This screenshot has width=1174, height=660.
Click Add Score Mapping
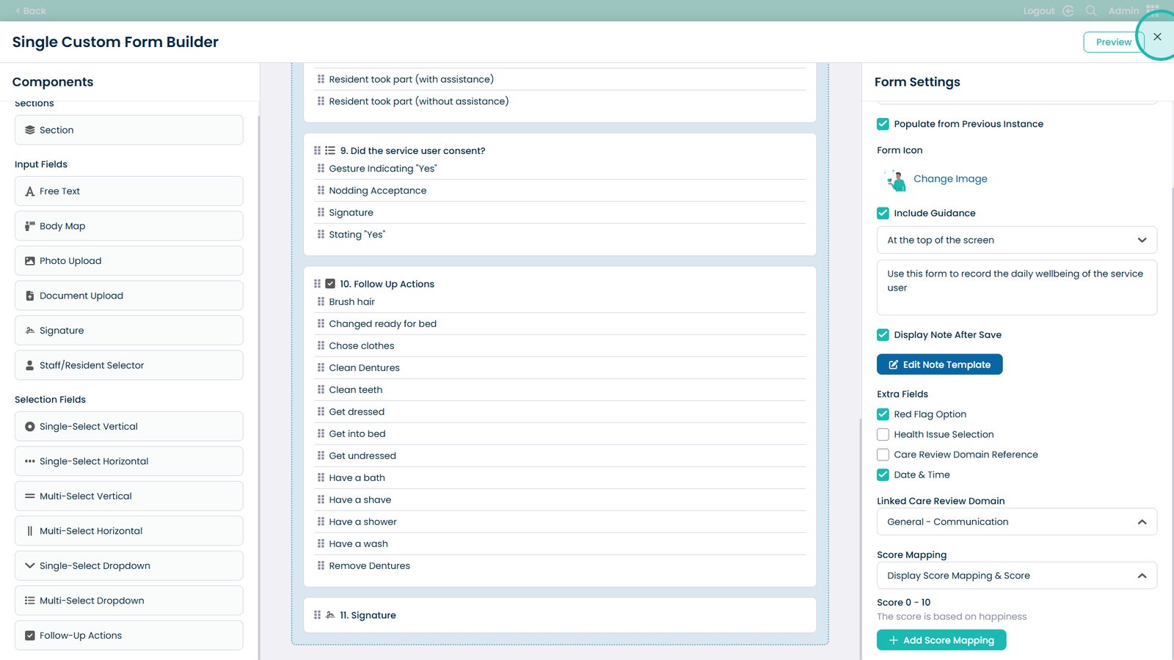pos(941,640)
